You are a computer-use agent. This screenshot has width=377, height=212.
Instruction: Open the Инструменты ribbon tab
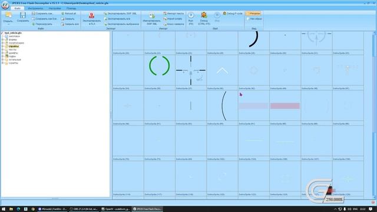point(35,8)
